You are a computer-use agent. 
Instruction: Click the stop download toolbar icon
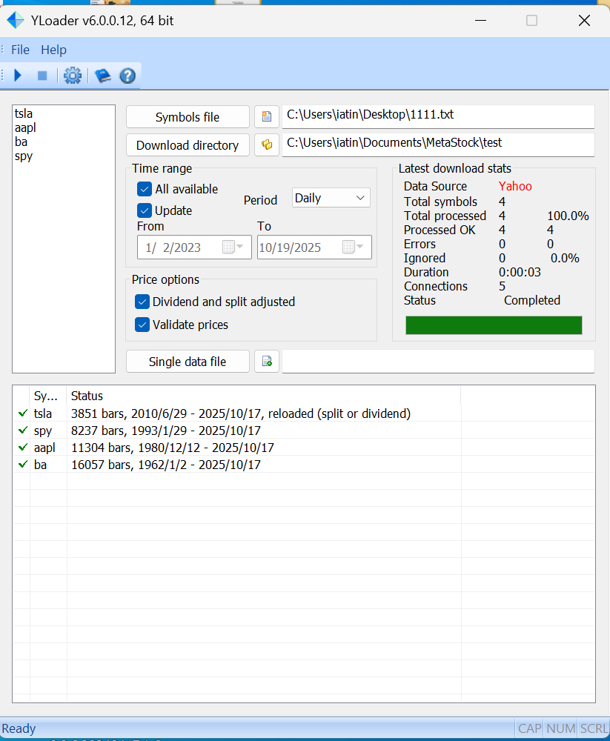pos(42,76)
